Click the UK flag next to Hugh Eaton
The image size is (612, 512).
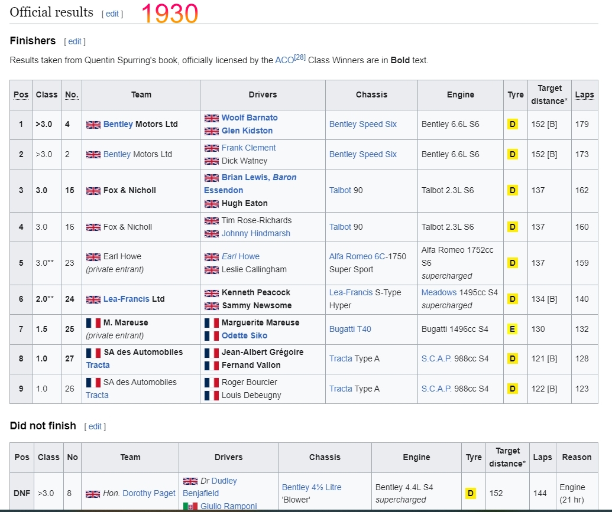pyautogui.click(x=212, y=204)
